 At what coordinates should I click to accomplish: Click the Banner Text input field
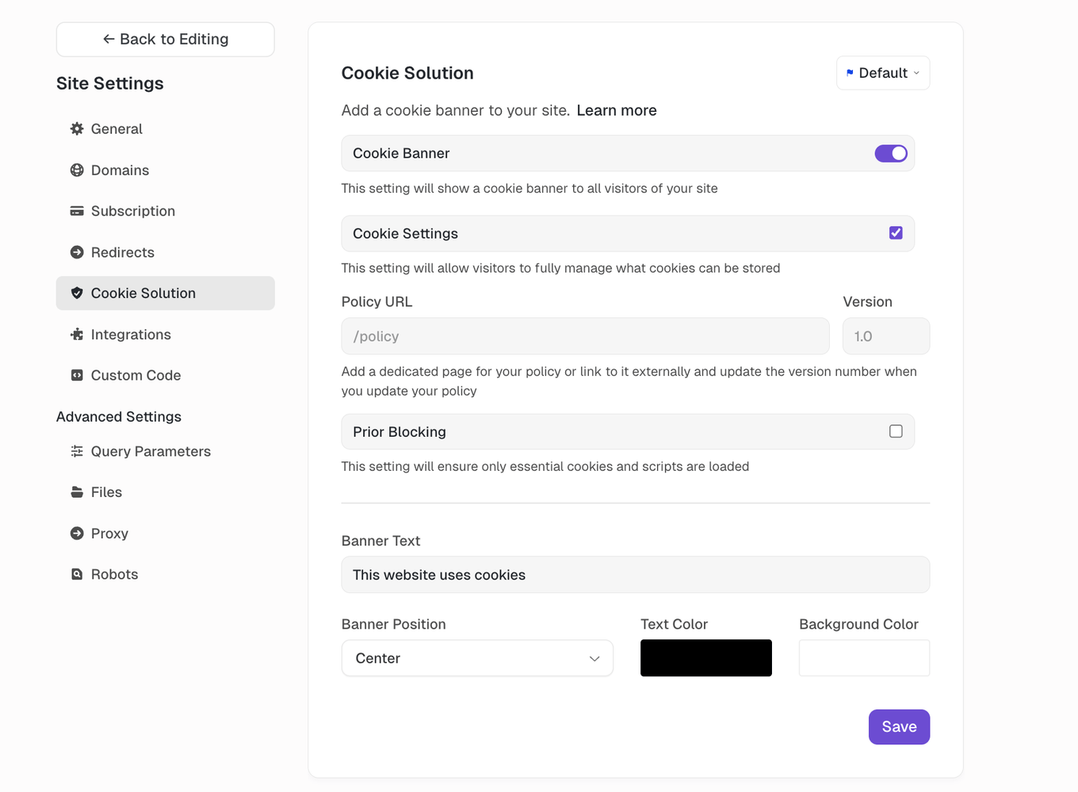(x=635, y=575)
